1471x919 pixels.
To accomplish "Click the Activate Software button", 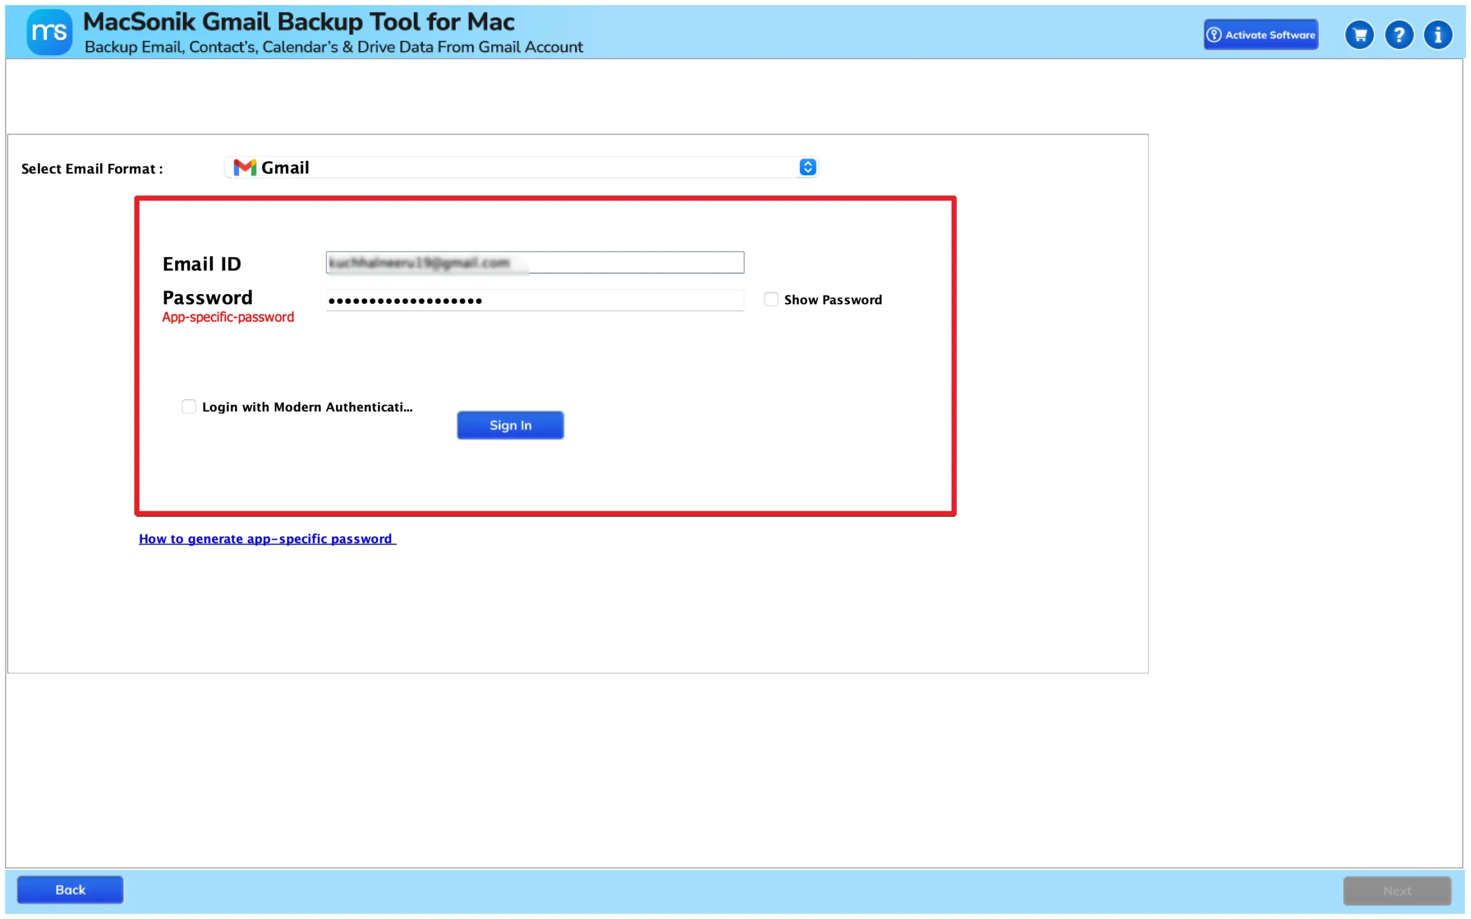I will (1261, 34).
